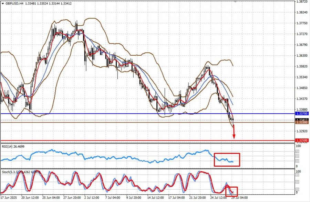The height and width of the screenshot is (202, 310).
Task: Click the 25 Jun 04:00 time label
Action: click(x=51, y=198)
